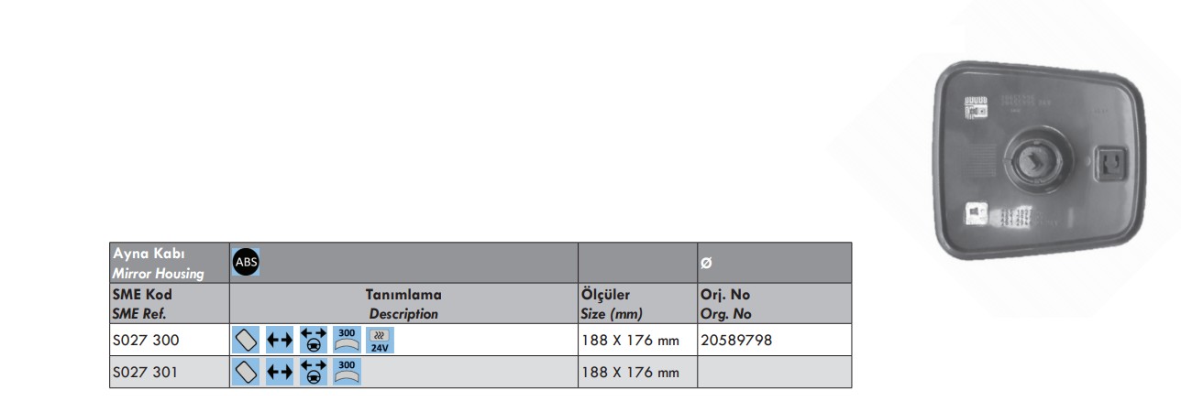Click the Tanımlama Description column header
This screenshot has height=412, width=1181.
403,304
